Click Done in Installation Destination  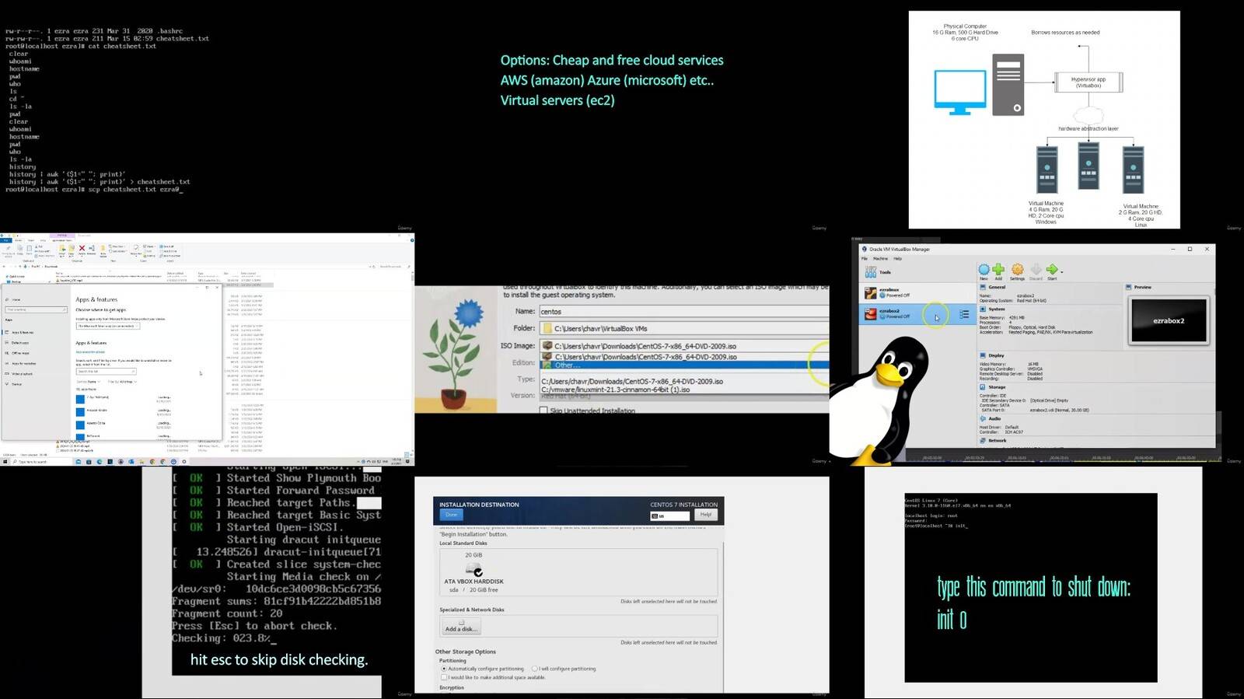tap(452, 515)
